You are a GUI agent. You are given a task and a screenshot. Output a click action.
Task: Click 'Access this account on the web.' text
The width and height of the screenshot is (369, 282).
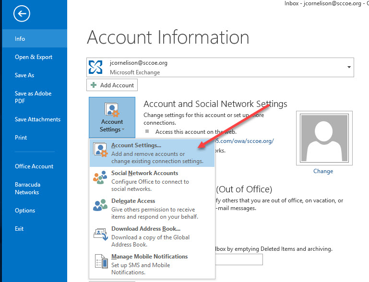tap(196, 132)
